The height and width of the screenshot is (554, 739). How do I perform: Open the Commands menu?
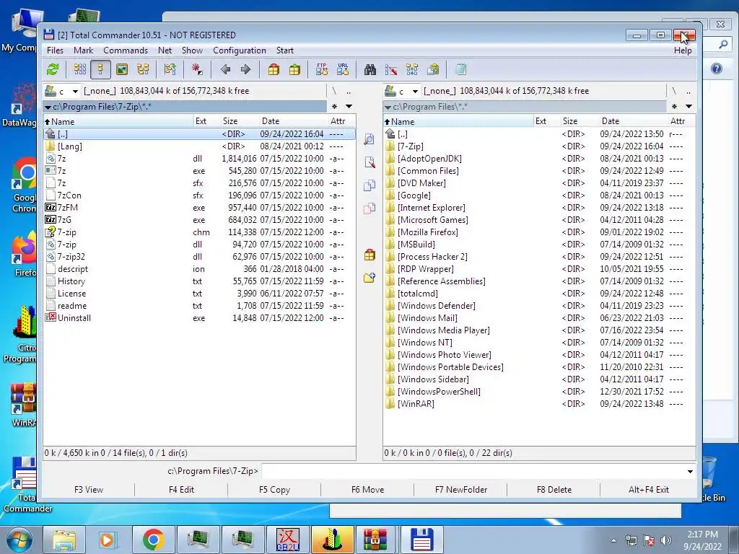pyautogui.click(x=126, y=50)
